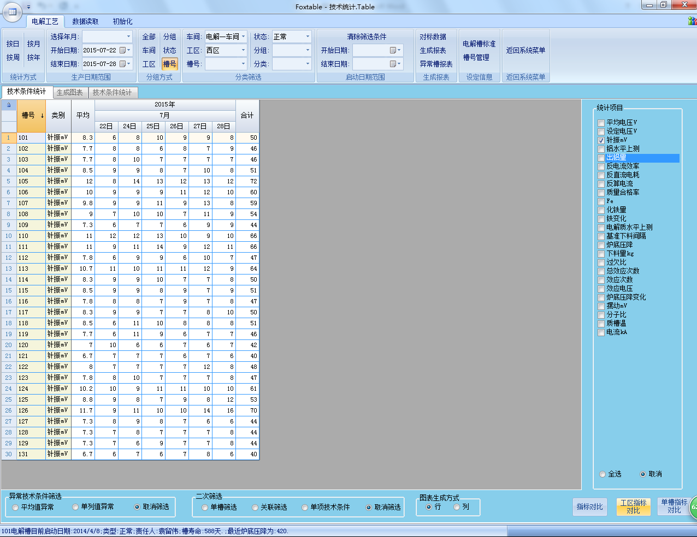Image resolution: width=697 pixels, height=537 pixels.
Task: Select the 全选 radio button
Action: click(x=603, y=474)
